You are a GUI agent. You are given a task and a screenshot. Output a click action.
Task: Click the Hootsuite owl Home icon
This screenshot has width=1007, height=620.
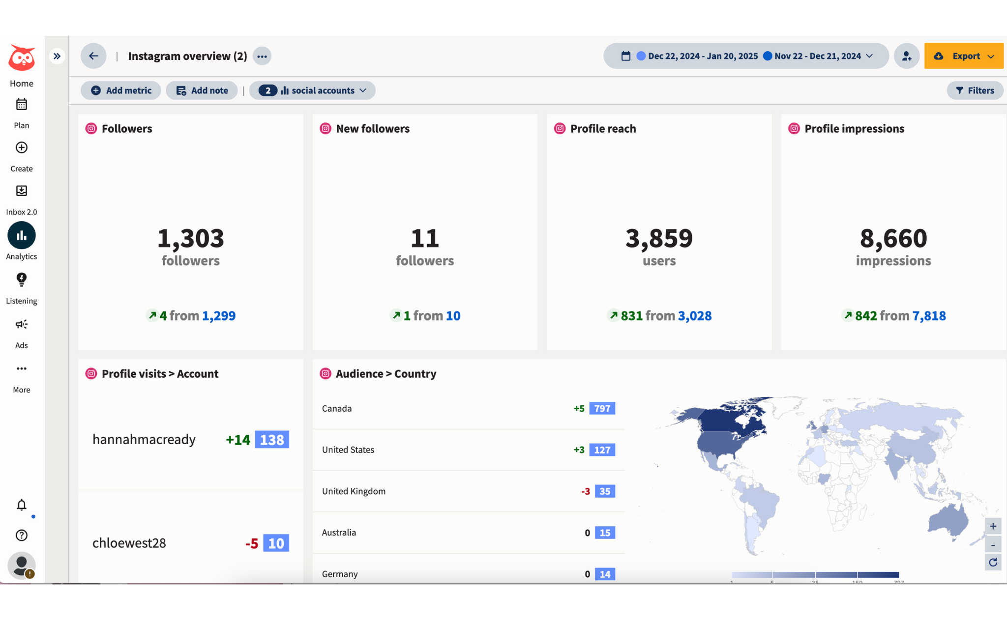click(21, 58)
